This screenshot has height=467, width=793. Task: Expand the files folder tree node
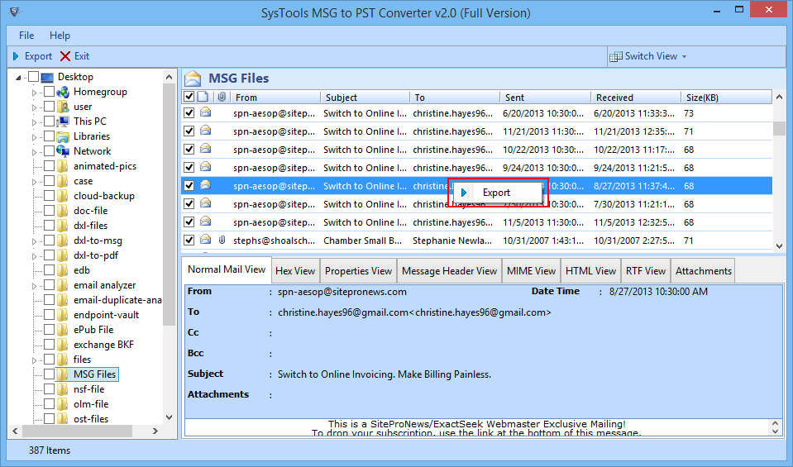click(35, 360)
